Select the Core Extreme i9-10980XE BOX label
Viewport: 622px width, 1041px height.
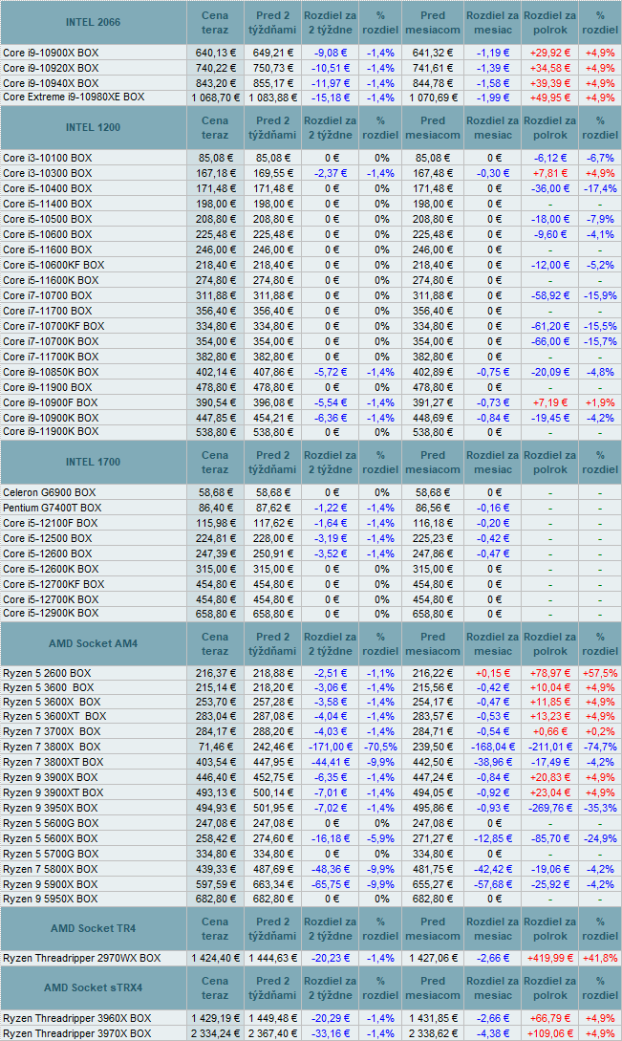74,97
